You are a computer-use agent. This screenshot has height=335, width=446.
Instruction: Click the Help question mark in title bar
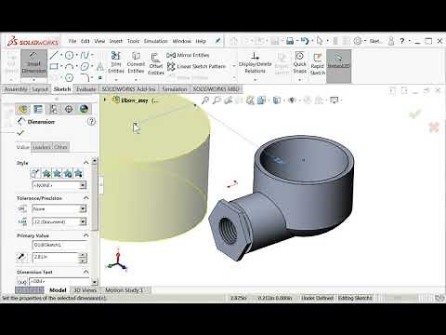pos(402,41)
